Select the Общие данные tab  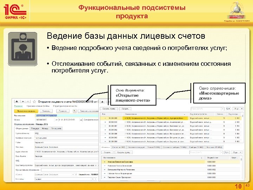coord(22,128)
